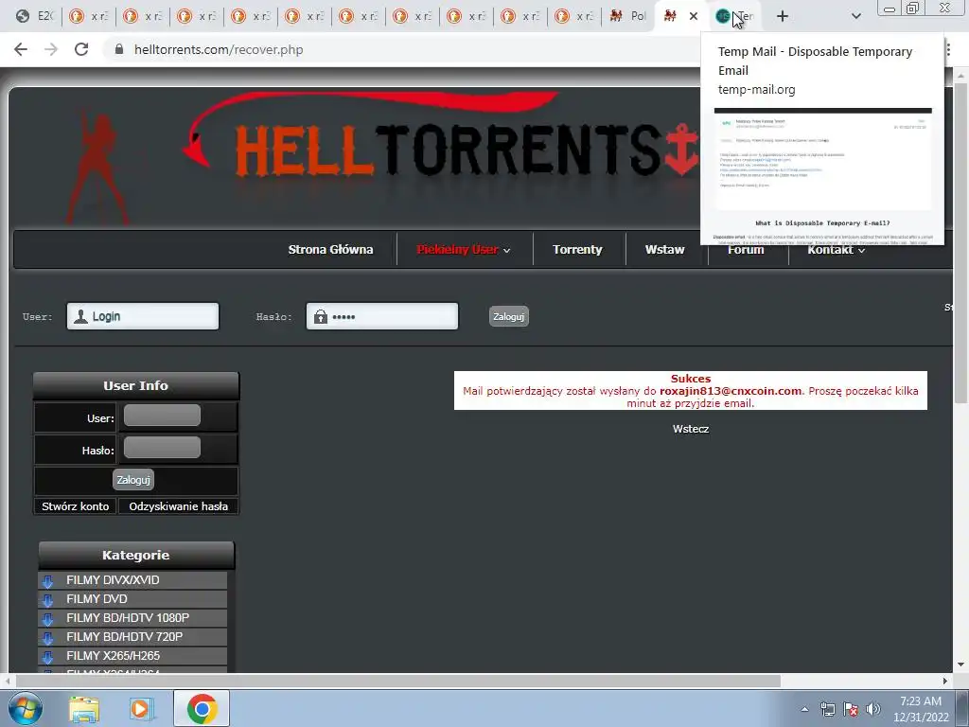This screenshot has height=727, width=969.
Task: Click the Stwórz konto link
Action: pos(76,506)
